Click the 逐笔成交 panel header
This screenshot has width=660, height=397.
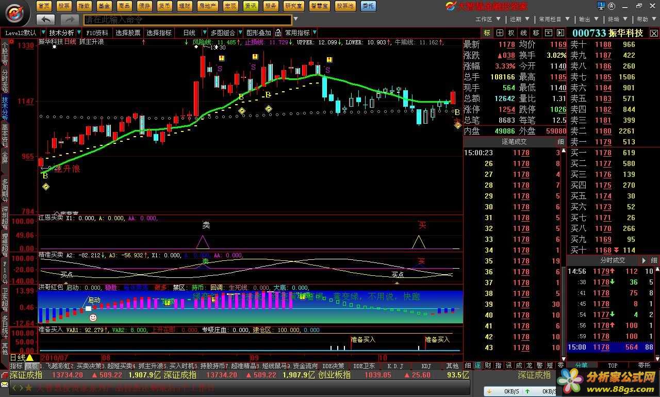pos(514,141)
